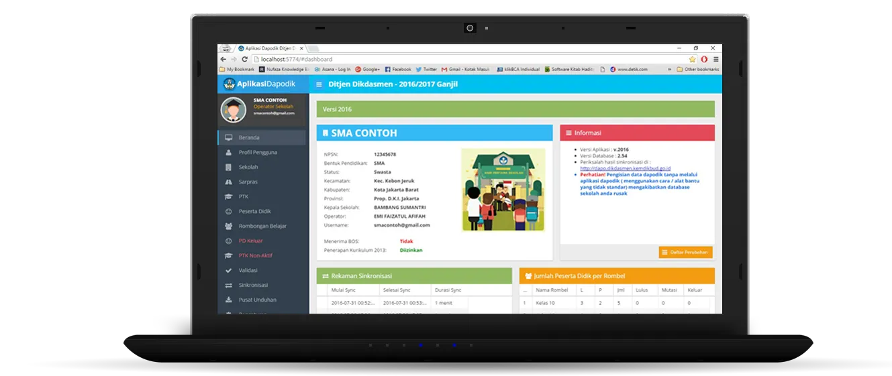Expand hidden bookmarks with the chevron

(669, 69)
